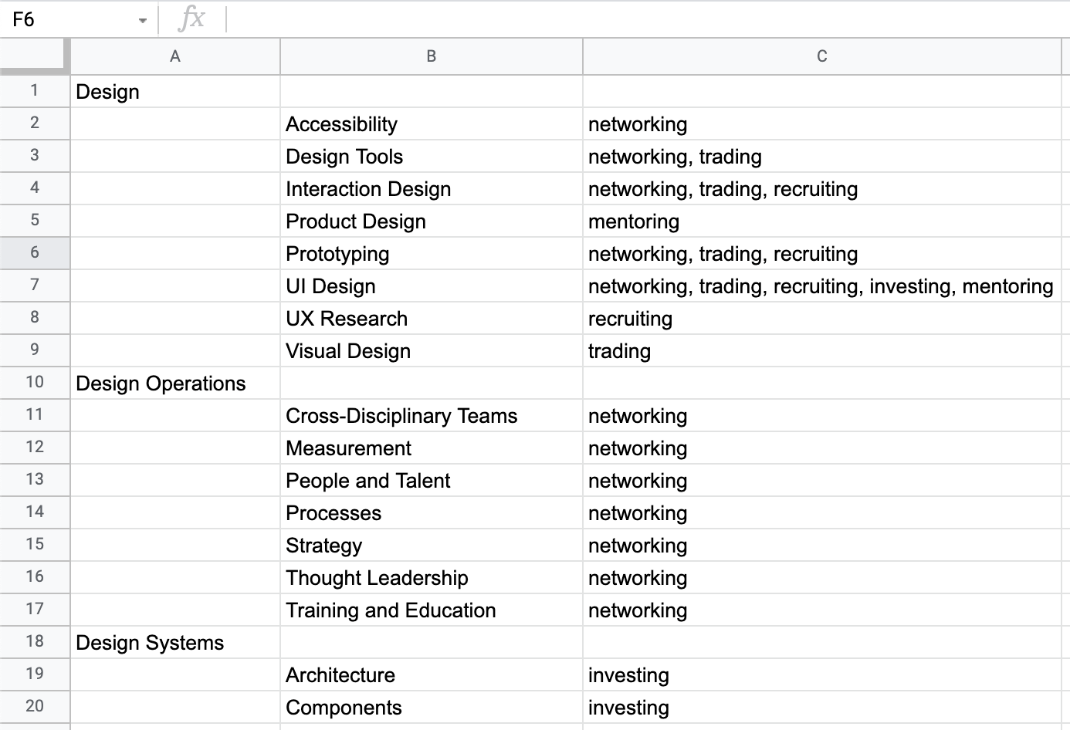The image size is (1070, 730).
Task: Click the fx formula icon
Action: [x=191, y=19]
